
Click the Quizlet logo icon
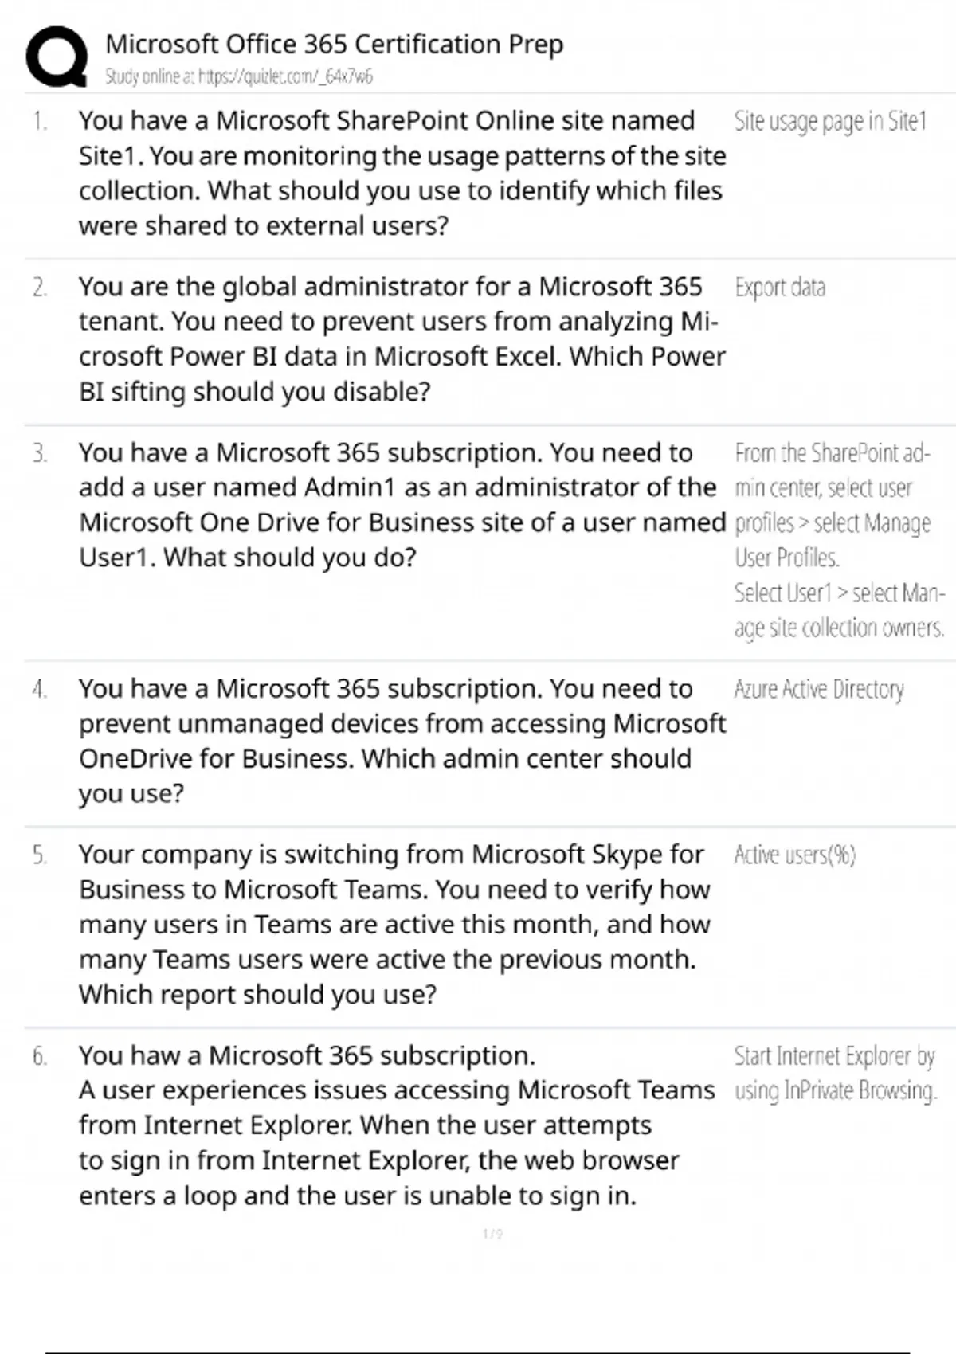[57, 56]
